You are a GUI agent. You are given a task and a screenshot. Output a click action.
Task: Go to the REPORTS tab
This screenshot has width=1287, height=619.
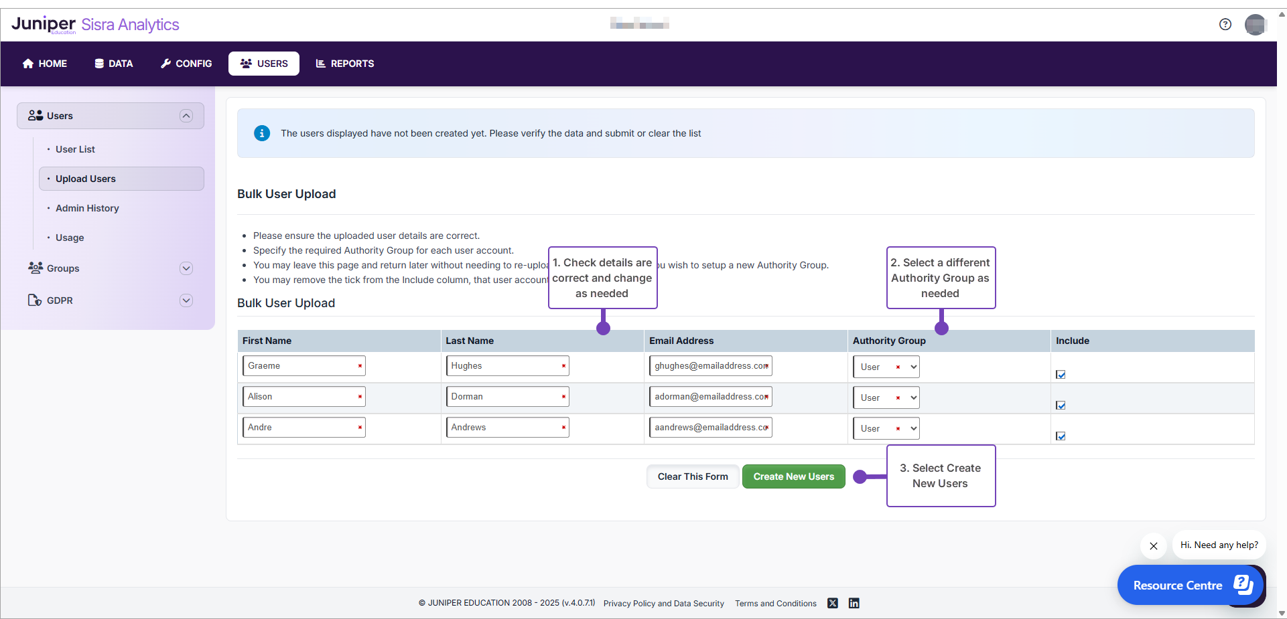click(x=345, y=64)
